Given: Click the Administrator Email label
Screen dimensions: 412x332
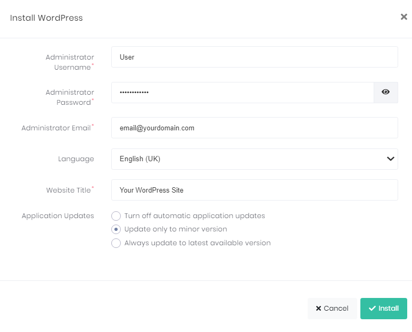Looking at the screenshot, I should tap(57, 128).
